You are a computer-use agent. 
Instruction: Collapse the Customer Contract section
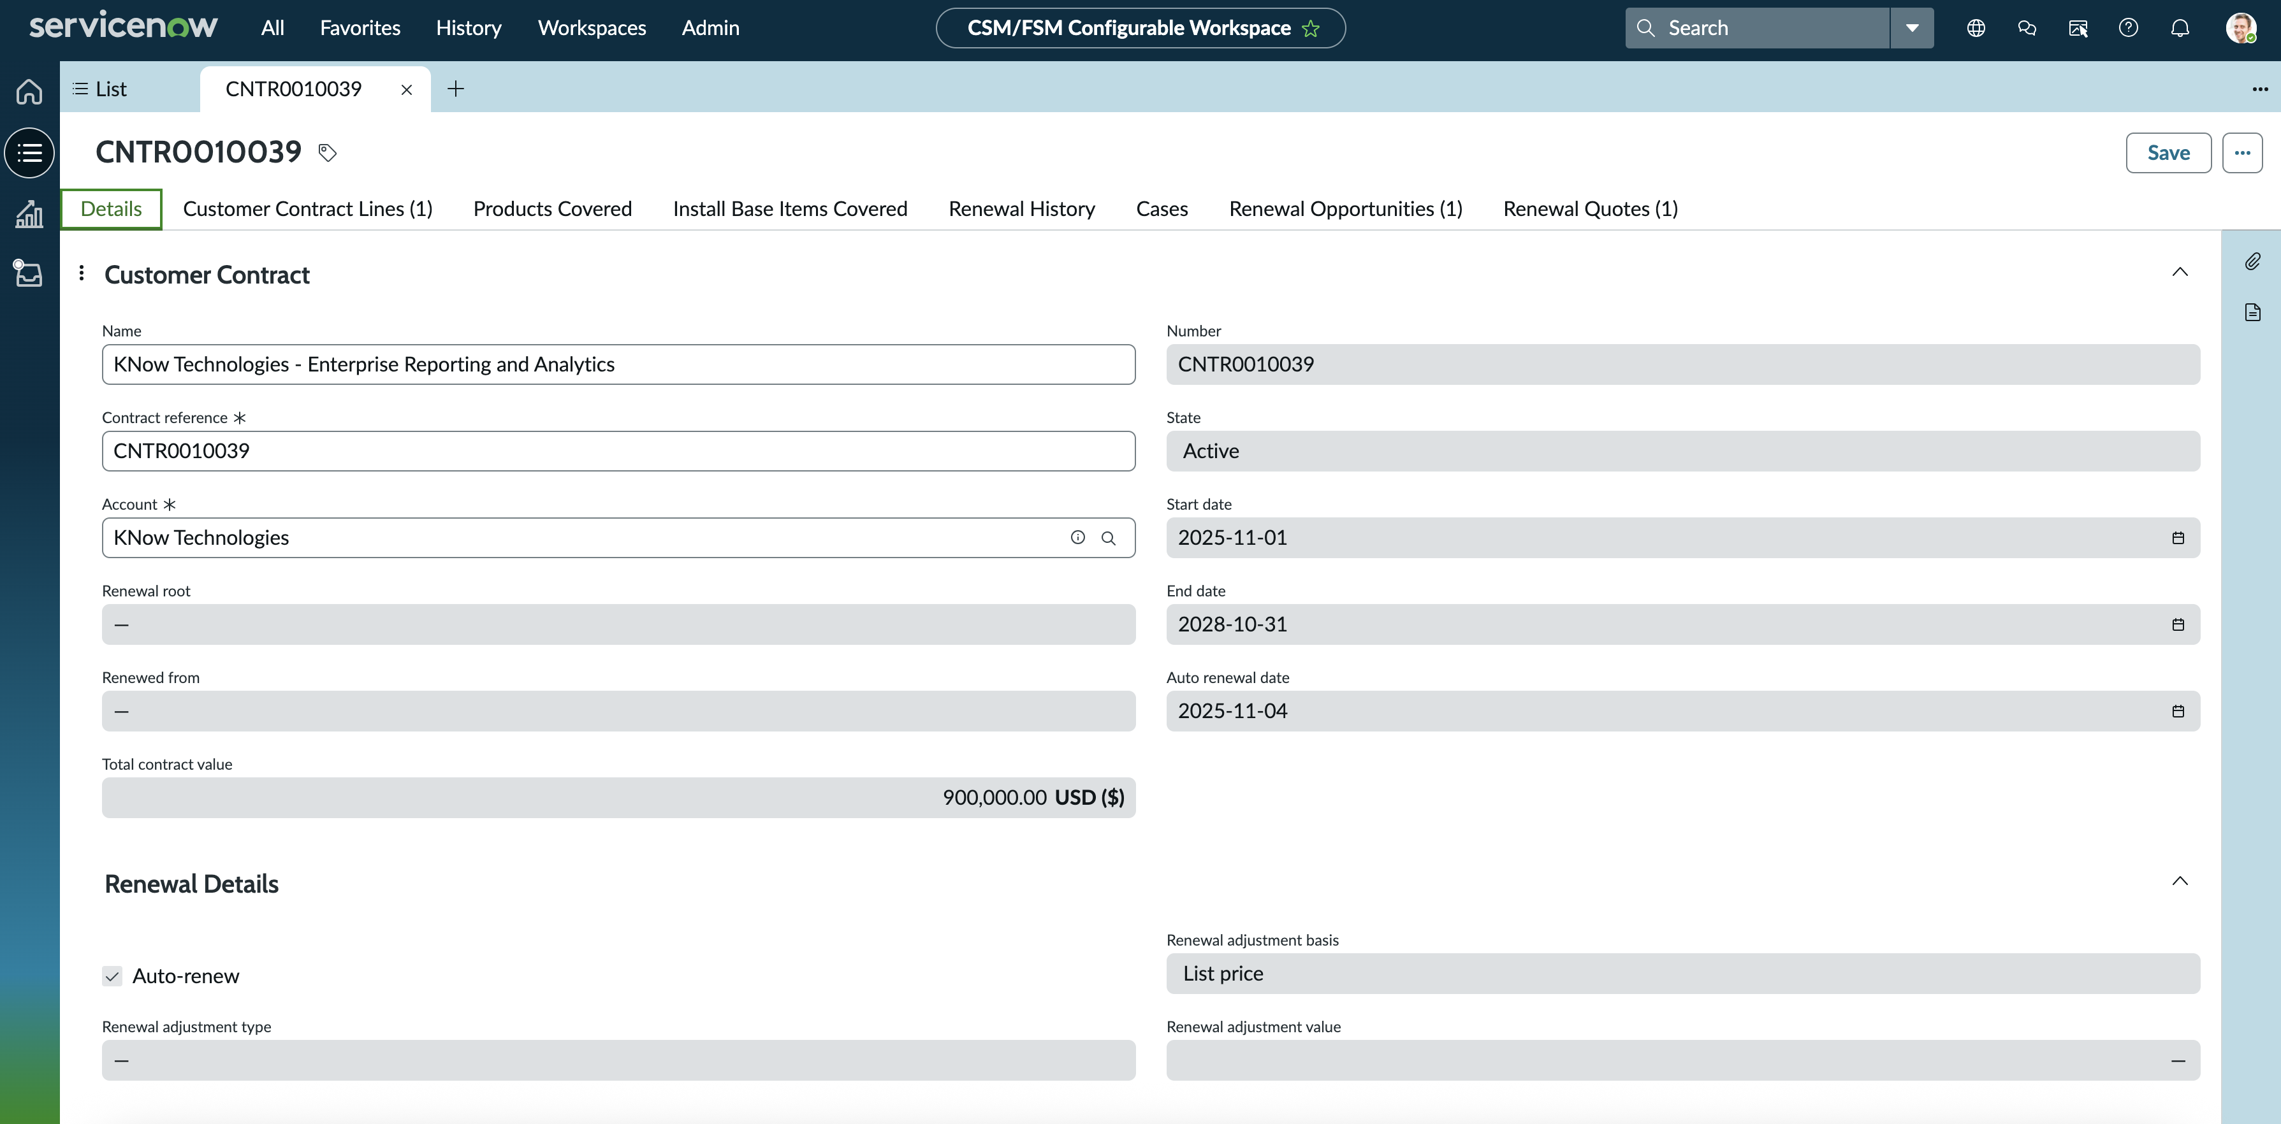2179,271
